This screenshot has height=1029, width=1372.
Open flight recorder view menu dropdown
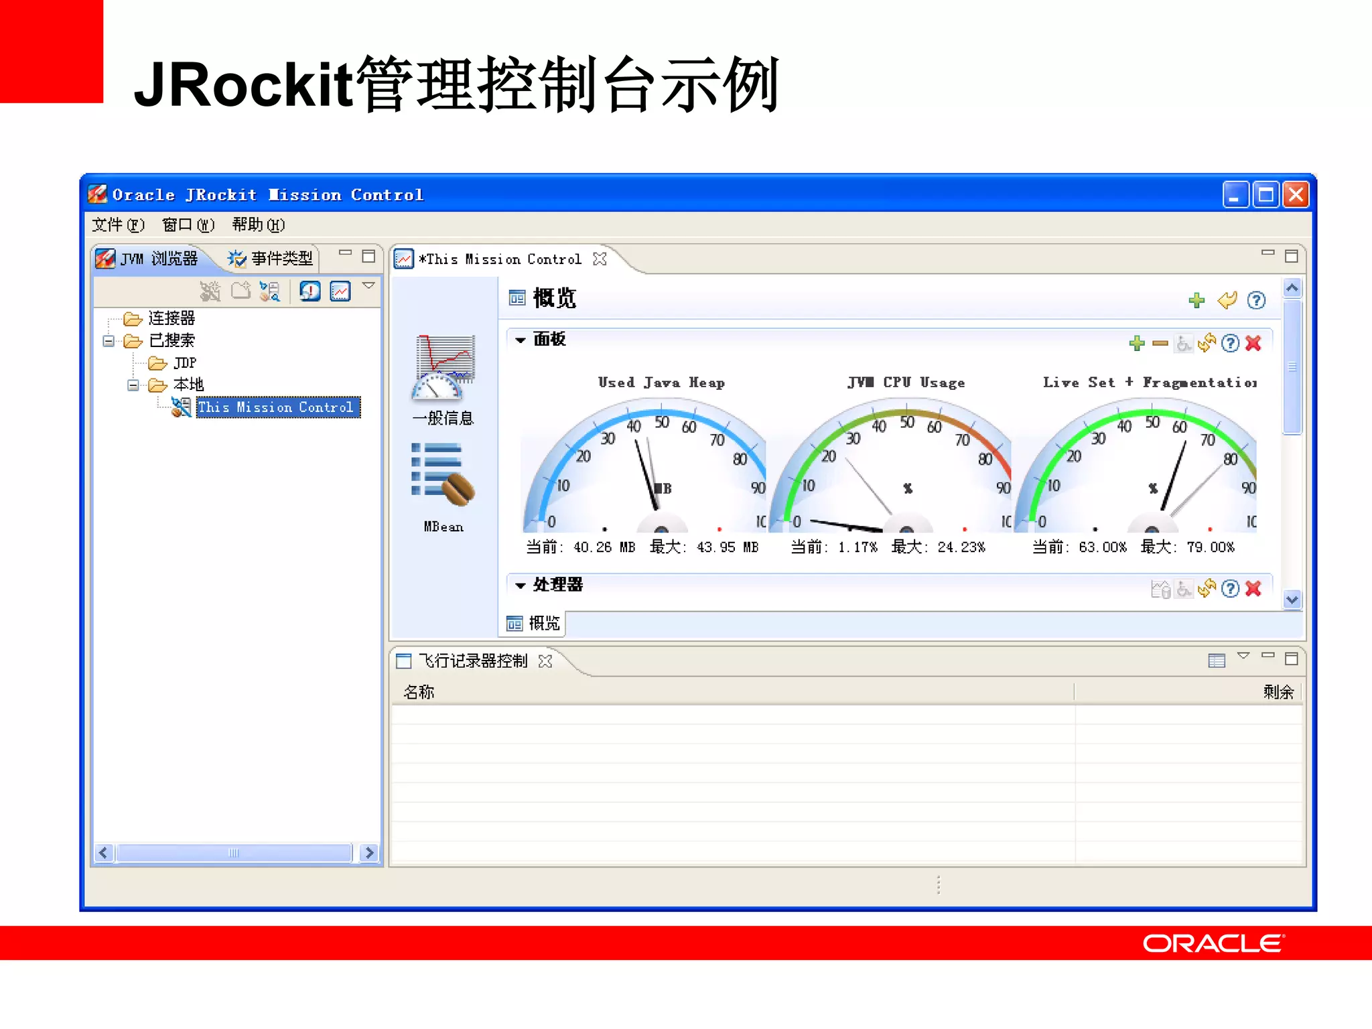1243,656
